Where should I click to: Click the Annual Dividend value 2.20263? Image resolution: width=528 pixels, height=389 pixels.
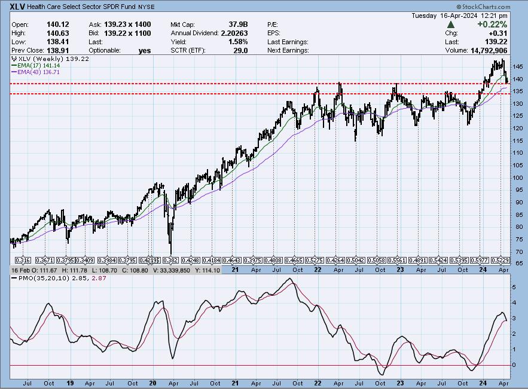pyautogui.click(x=234, y=33)
